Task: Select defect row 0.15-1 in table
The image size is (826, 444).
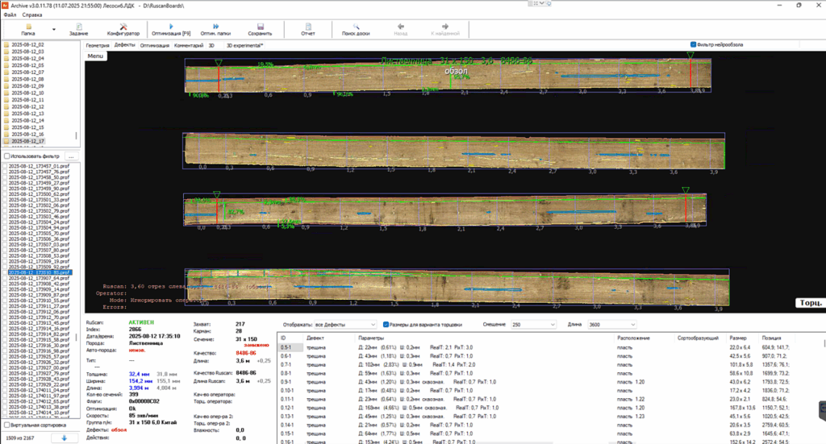Action: pos(550,434)
